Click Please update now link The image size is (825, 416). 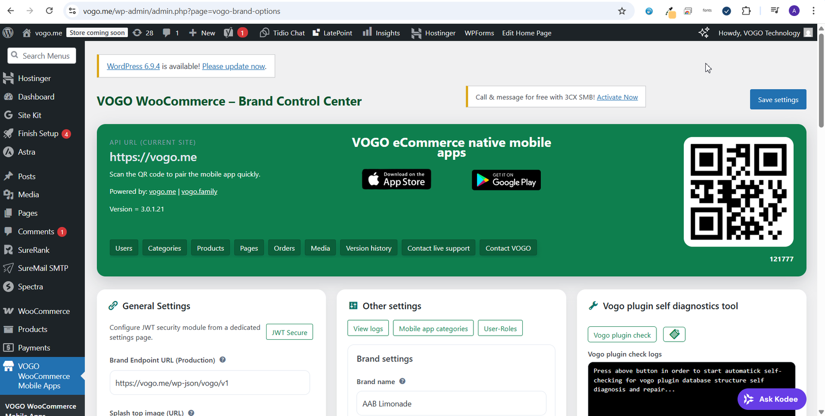234,66
